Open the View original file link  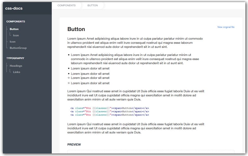pos(226,27)
